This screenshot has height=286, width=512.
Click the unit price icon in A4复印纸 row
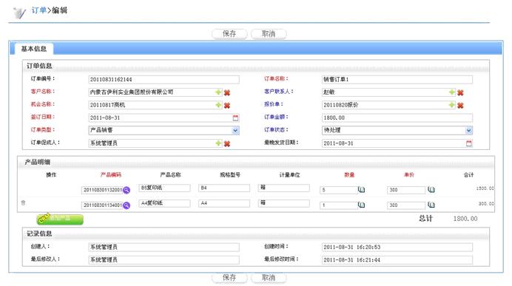431,205
